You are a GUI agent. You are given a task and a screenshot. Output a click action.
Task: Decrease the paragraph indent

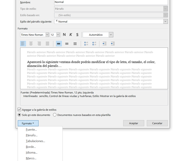click(105, 44)
